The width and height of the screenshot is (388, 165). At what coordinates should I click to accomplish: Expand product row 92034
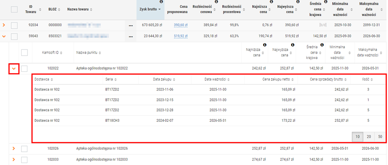click(x=4, y=25)
